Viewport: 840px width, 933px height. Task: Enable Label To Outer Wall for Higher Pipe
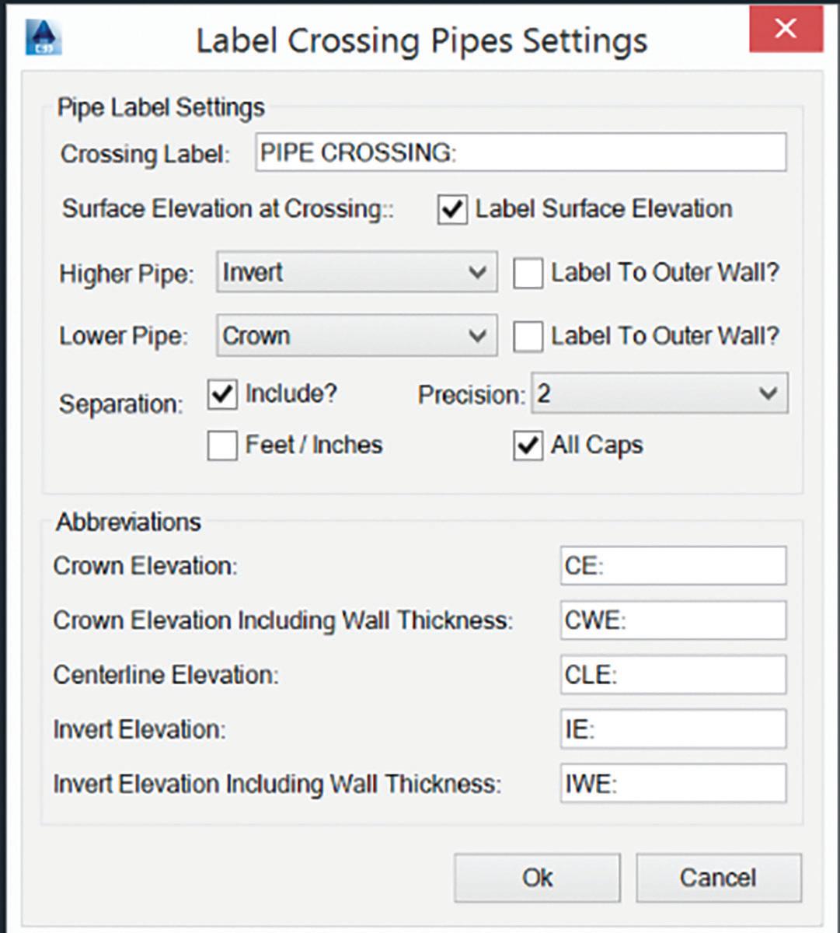528,274
